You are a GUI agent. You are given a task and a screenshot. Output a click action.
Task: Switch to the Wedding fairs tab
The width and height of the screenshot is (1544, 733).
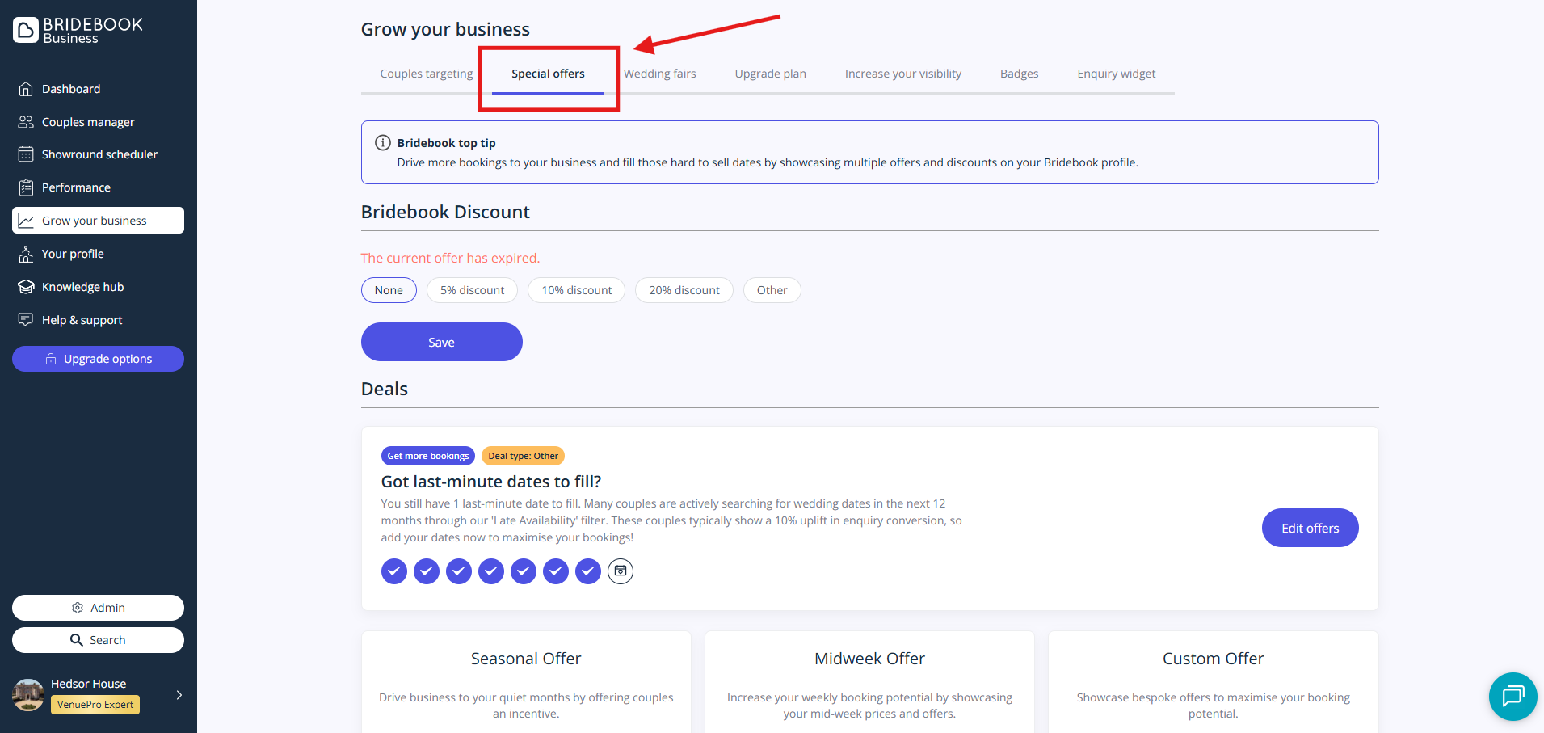click(659, 74)
